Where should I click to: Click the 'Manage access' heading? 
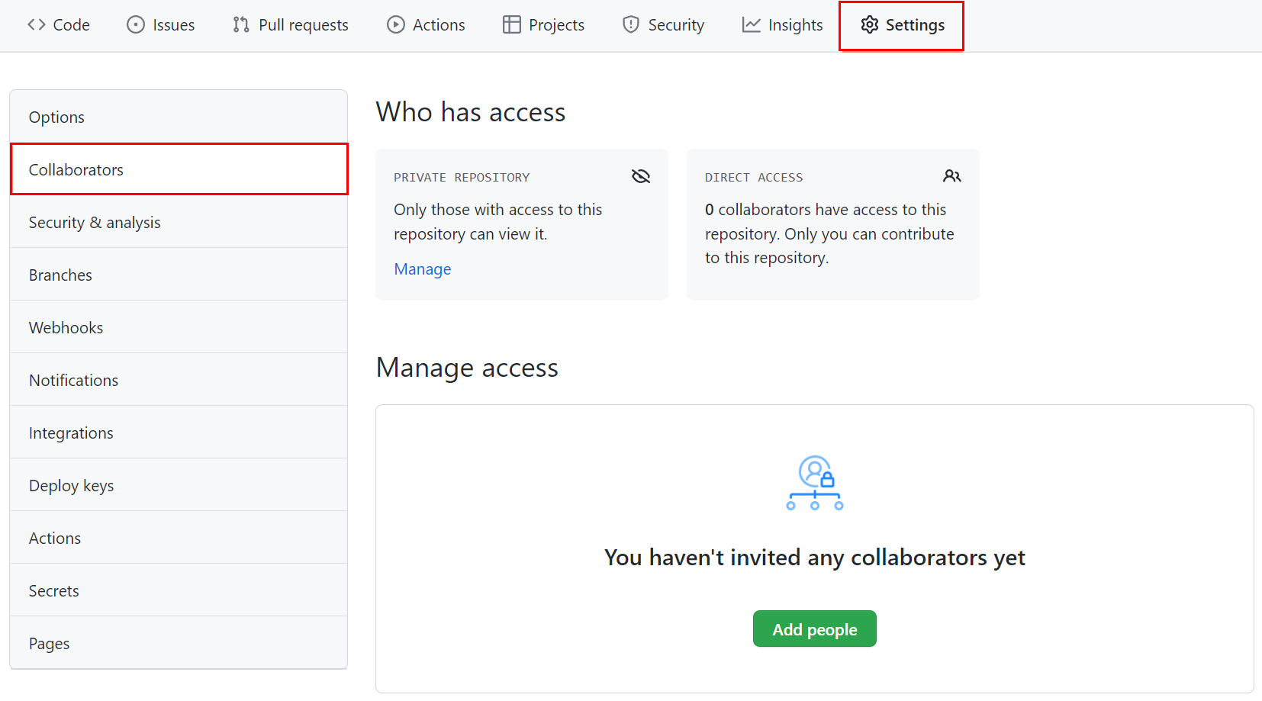[467, 368]
